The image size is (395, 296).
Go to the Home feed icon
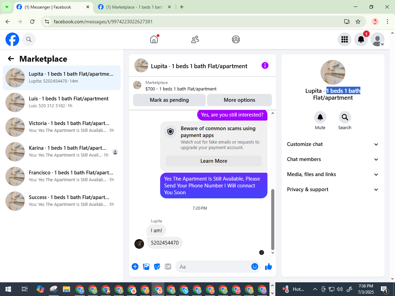coord(154,39)
